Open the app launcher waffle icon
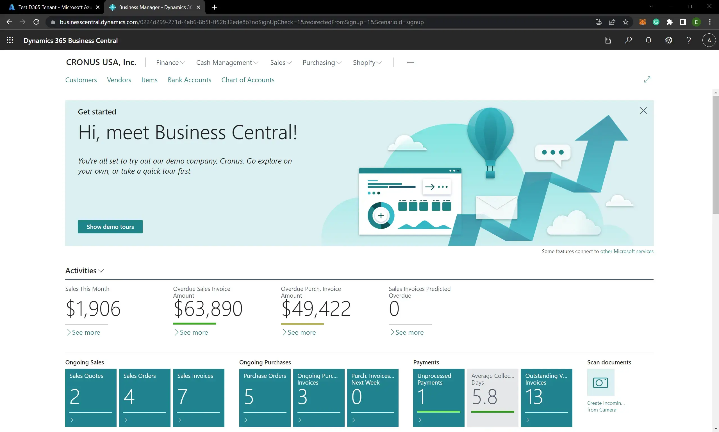The image size is (719, 432). click(10, 40)
